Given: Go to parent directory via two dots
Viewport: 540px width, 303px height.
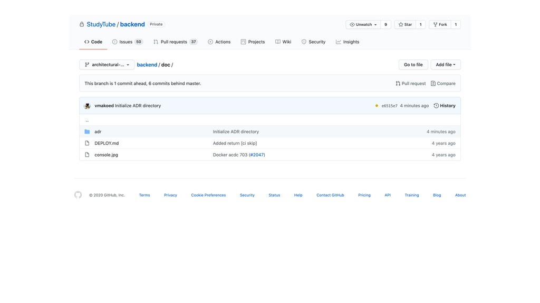Looking at the screenshot, I should click(87, 120).
